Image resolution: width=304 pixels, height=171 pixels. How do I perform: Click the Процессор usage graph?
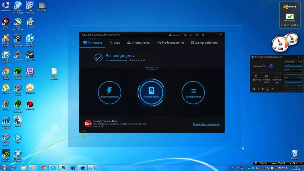pyautogui.click(x=293, y=65)
